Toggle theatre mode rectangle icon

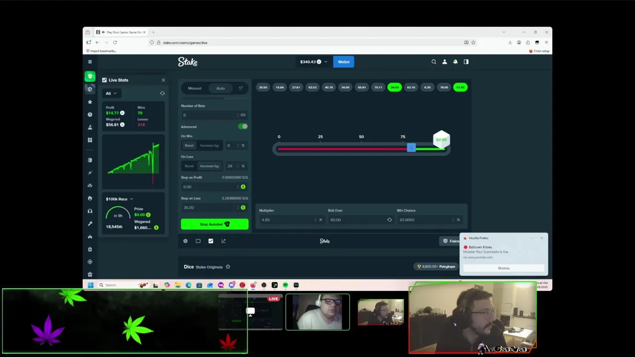tap(198, 241)
